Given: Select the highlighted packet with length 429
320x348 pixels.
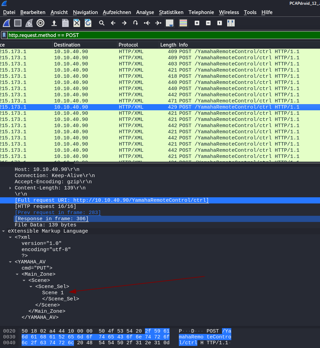Looking at the screenshot, I should pyautogui.click(x=160, y=107).
